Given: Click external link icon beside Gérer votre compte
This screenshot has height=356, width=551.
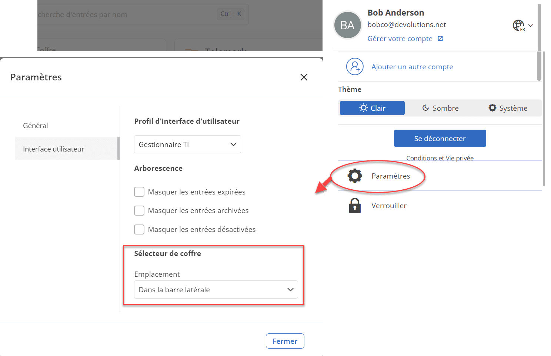Looking at the screenshot, I should (x=440, y=39).
